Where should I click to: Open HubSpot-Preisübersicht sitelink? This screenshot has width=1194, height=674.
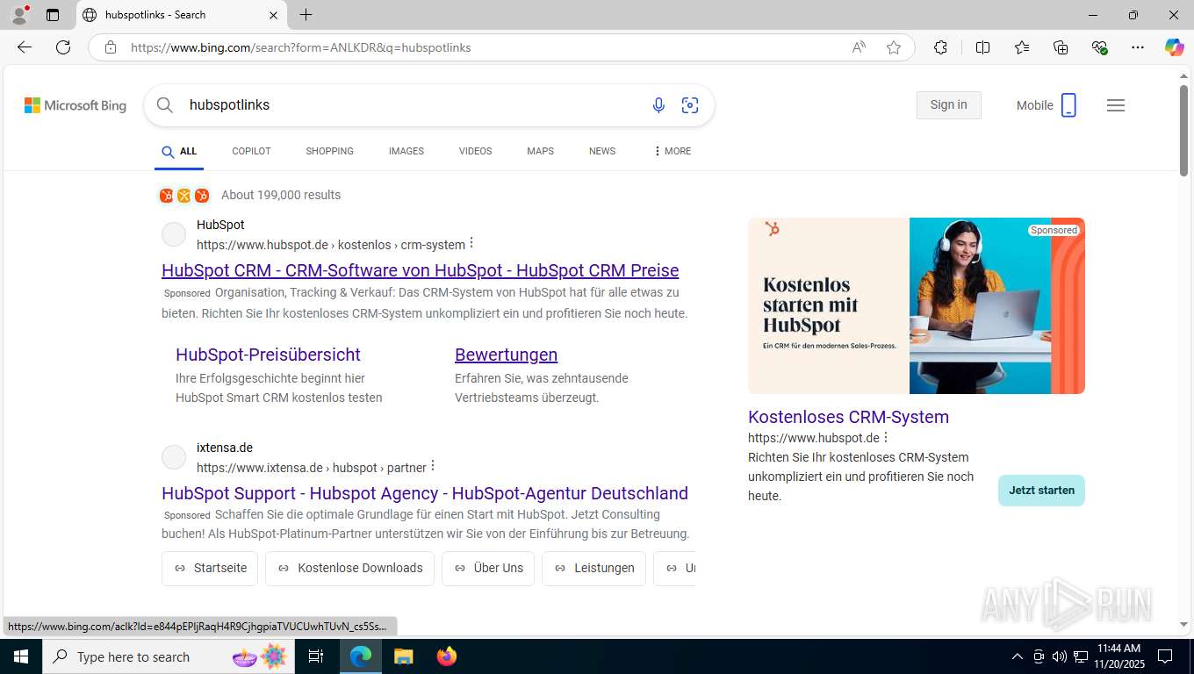click(x=268, y=355)
